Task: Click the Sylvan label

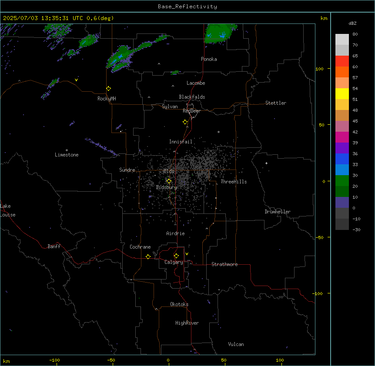Action: pyautogui.click(x=170, y=106)
